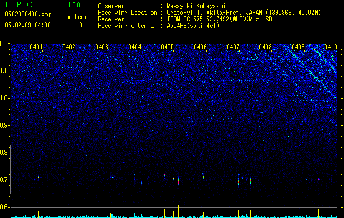Click the 0.7 frequency axis label
The height and width of the screenshot is (218, 344).
tap(4, 180)
